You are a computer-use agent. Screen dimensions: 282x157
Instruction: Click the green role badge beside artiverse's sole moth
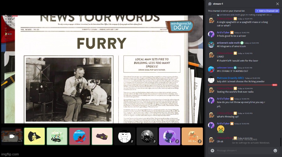click(x=242, y=43)
